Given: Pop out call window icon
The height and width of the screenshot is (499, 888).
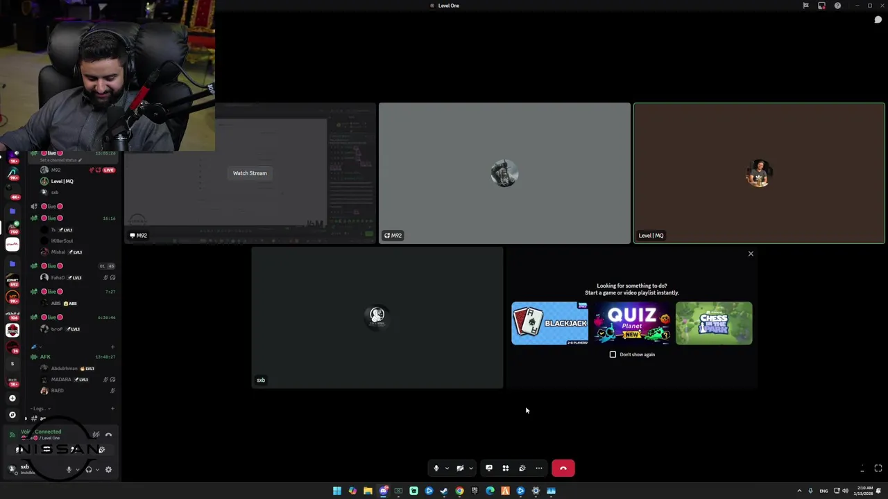Looking at the screenshot, I should click(862, 469).
